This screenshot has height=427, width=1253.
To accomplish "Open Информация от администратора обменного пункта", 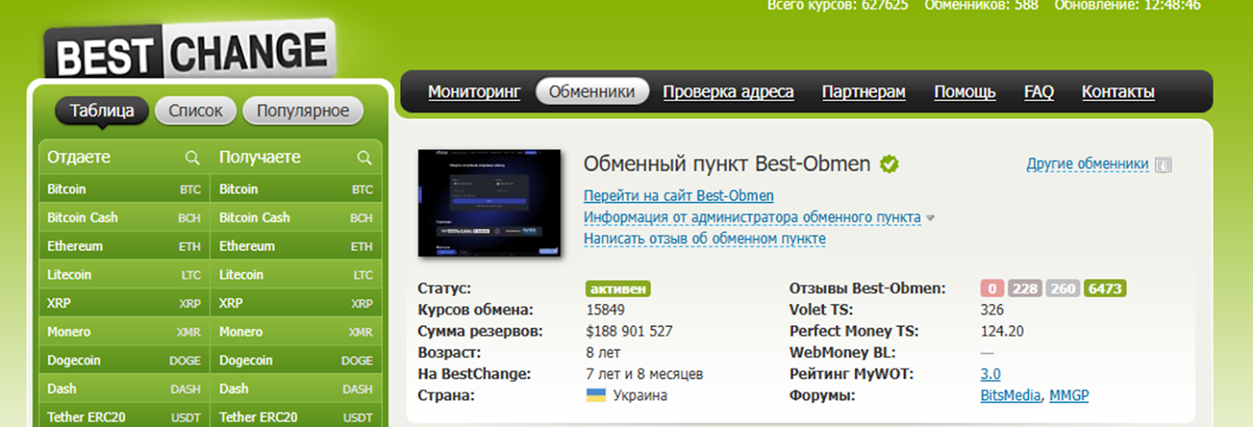I will (753, 217).
